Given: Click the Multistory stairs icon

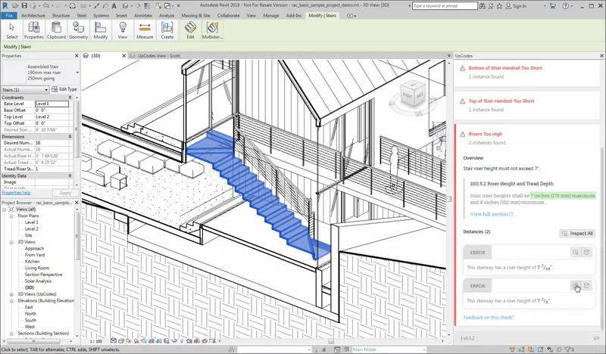Looking at the screenshot, I should (213, 29).
